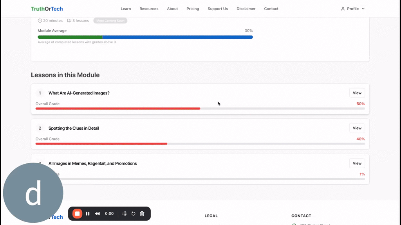Click the LEGAL footer heading
This screenshot has width=401, height=225.
(x=211, y=216)
